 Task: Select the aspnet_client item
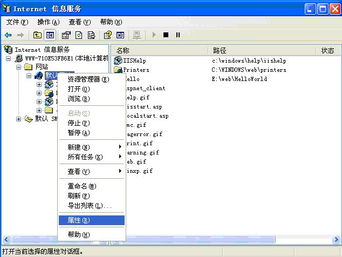[x=146, y=88]
